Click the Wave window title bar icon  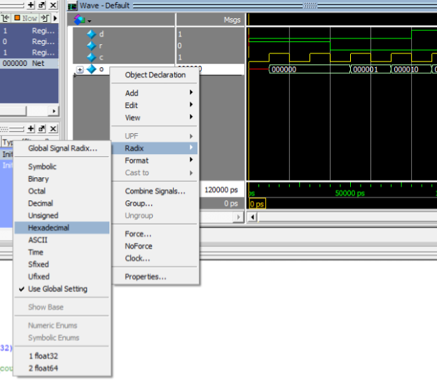point(72,5)
